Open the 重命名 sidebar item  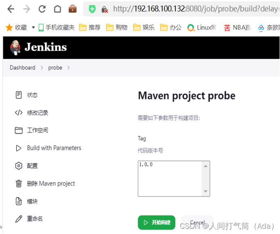(35, 219)
